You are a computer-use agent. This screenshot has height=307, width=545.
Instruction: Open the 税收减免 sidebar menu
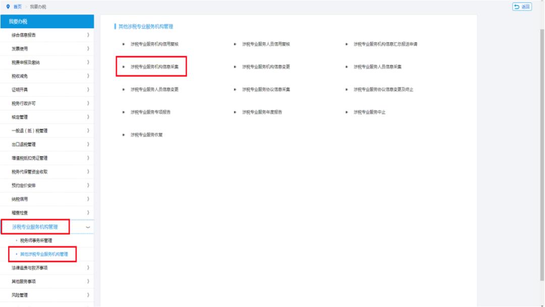pyautogui.click(x=20, y=76)
